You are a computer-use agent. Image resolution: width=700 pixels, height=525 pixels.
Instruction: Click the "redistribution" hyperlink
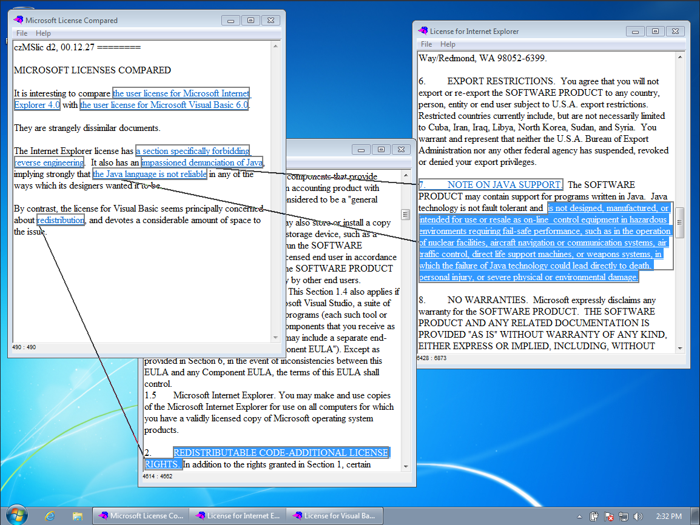[x=61, y=220]
